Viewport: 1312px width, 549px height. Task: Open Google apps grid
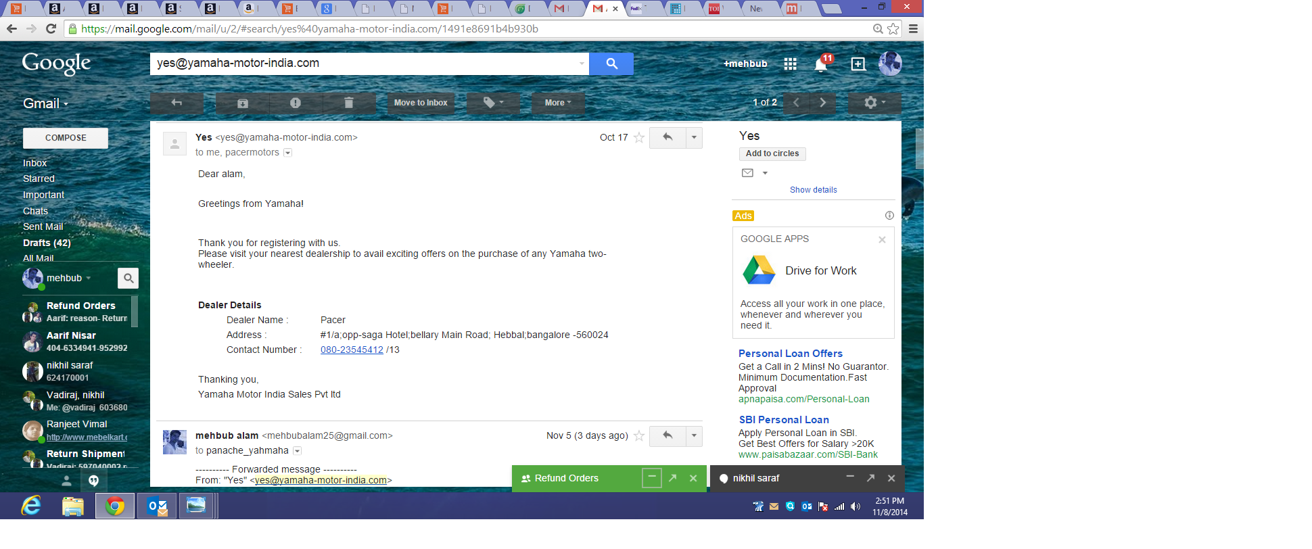click(x=790, y=64)
